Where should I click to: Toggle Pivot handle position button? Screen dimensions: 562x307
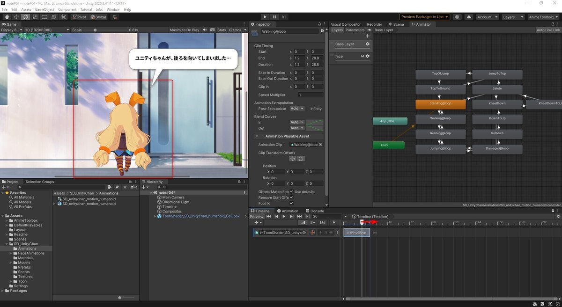coord(80,17)
